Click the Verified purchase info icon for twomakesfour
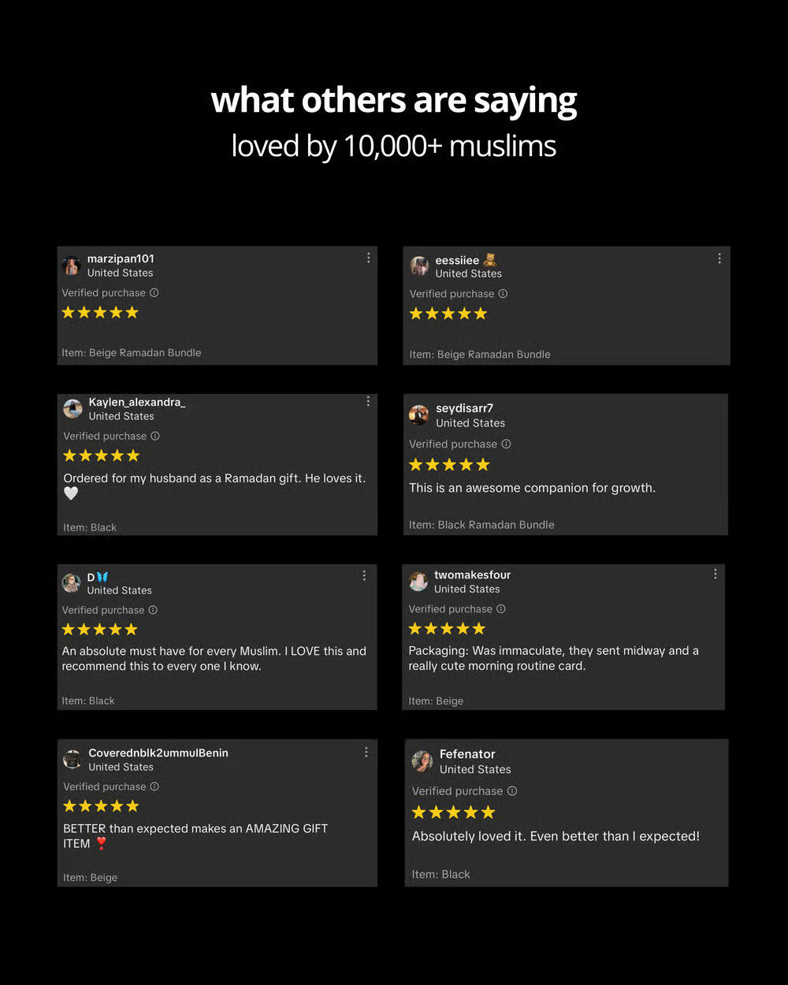 pos(501,609)
